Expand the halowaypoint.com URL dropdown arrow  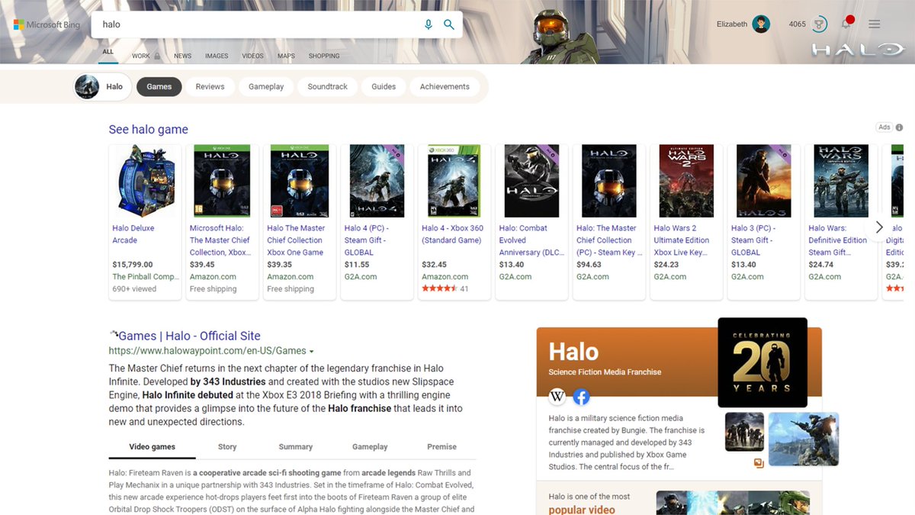[x=312, y=352]
